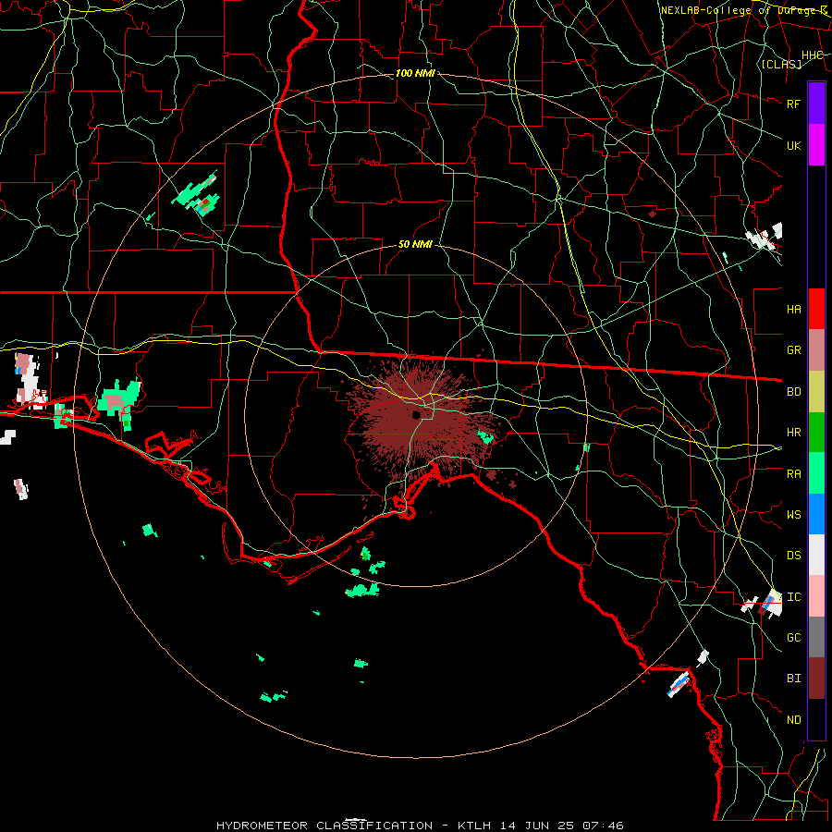The image size is (832, 832).
Task: Click the '14 JUN 25 07:46' timestamp
Action: (561, 826)
